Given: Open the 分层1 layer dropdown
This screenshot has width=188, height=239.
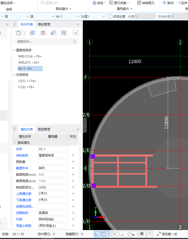Looking at the screenshot, I should click(104, 16).
